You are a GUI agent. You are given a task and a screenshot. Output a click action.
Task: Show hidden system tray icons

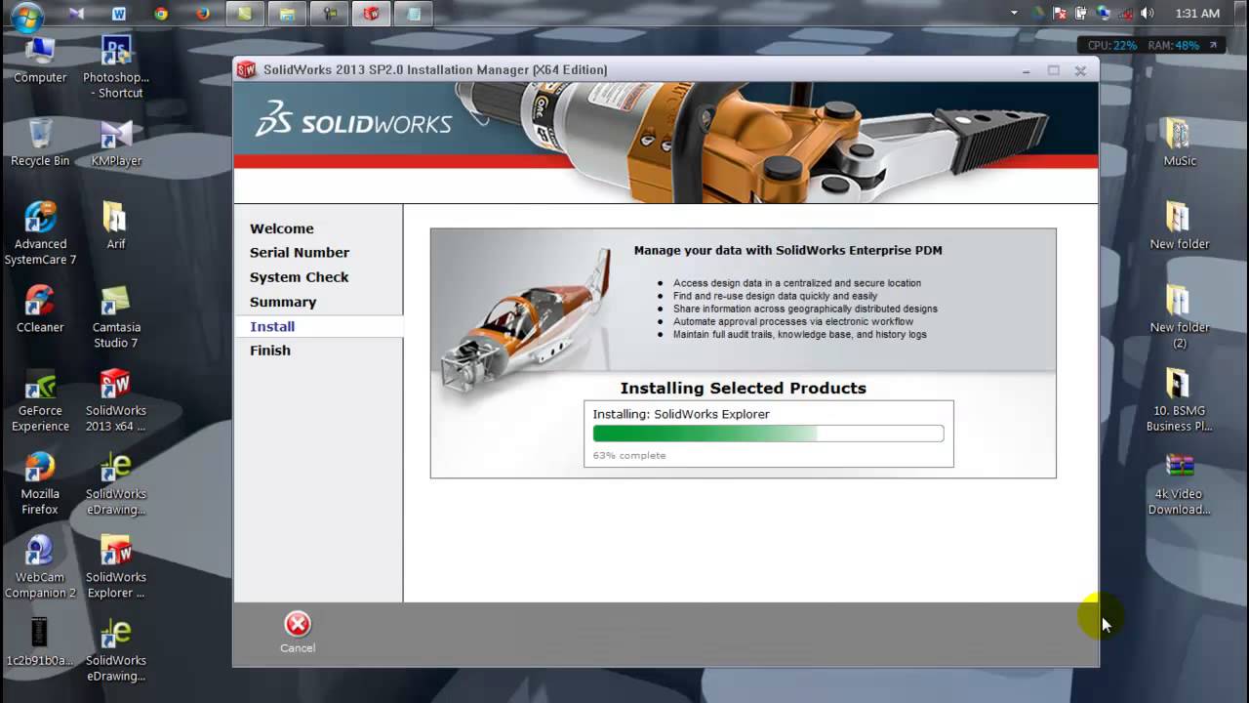pos(1014,13)
